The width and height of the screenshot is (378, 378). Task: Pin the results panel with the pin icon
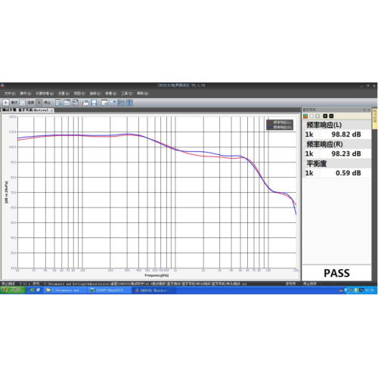coord(364,110)
